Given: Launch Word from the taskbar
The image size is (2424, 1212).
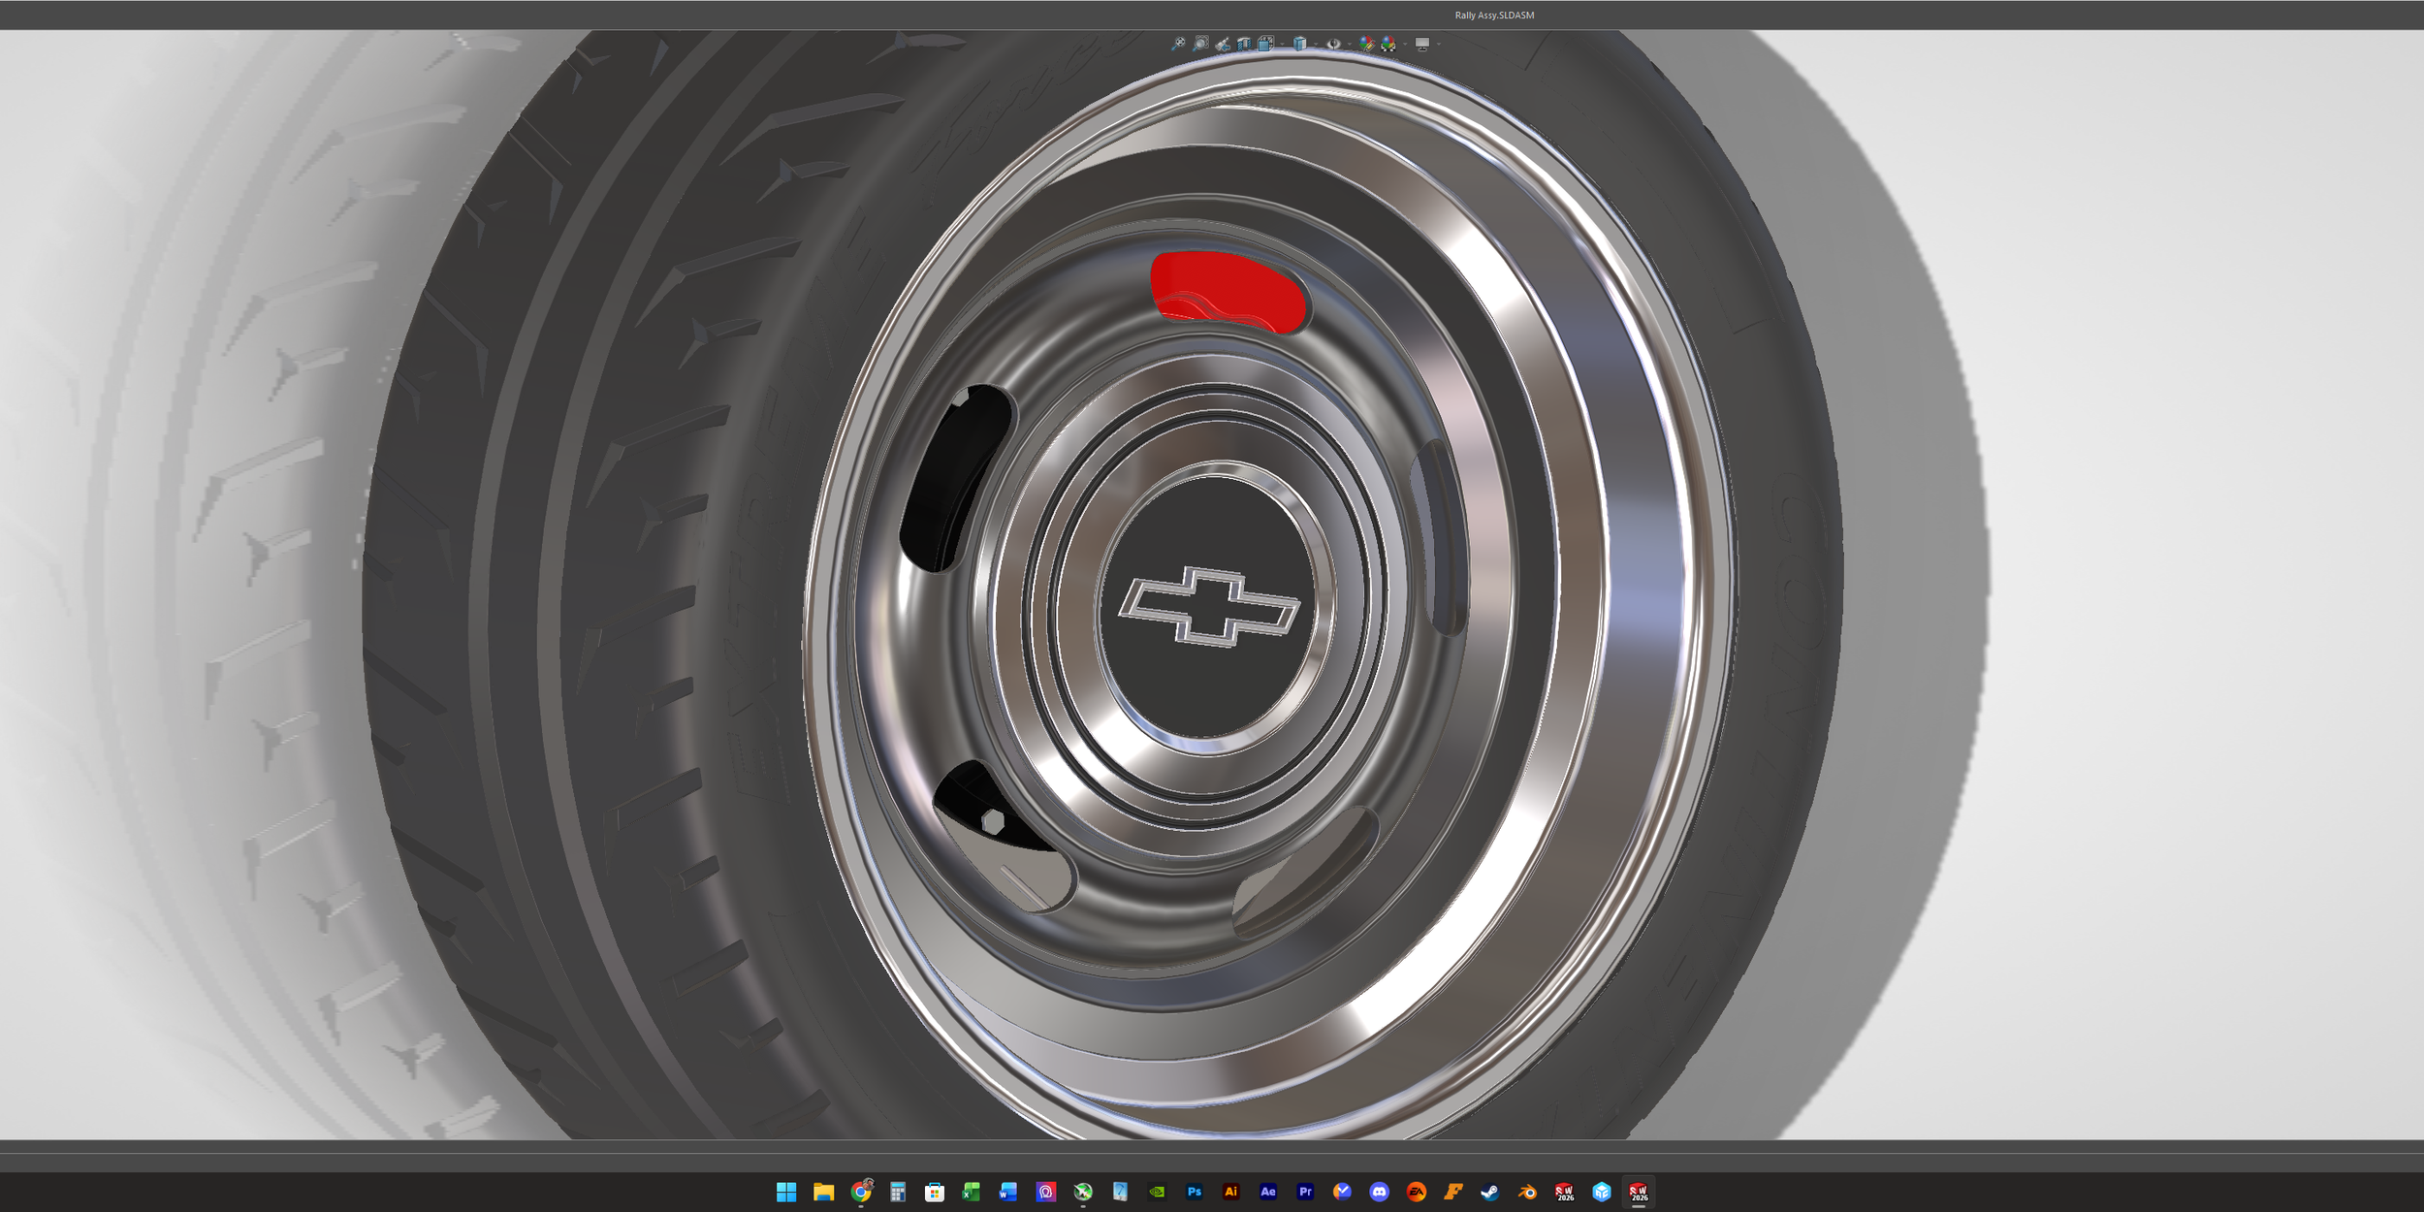Looking at the screenshot, I should 1008,1192.
